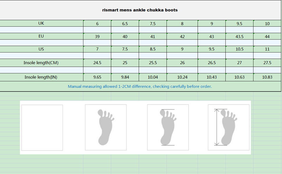Screen dimensions: 282x174
Task: Select the 'Insole length(IN)' label cell
Action: pyautogui.click(x=41, y=77)
